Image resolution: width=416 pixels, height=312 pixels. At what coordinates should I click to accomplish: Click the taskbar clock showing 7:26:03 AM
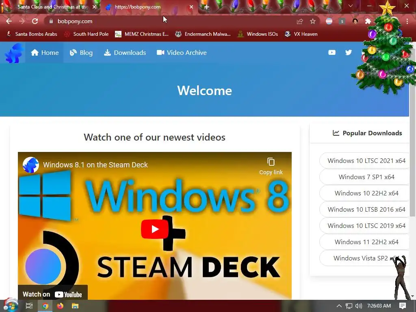click(379, 306)
